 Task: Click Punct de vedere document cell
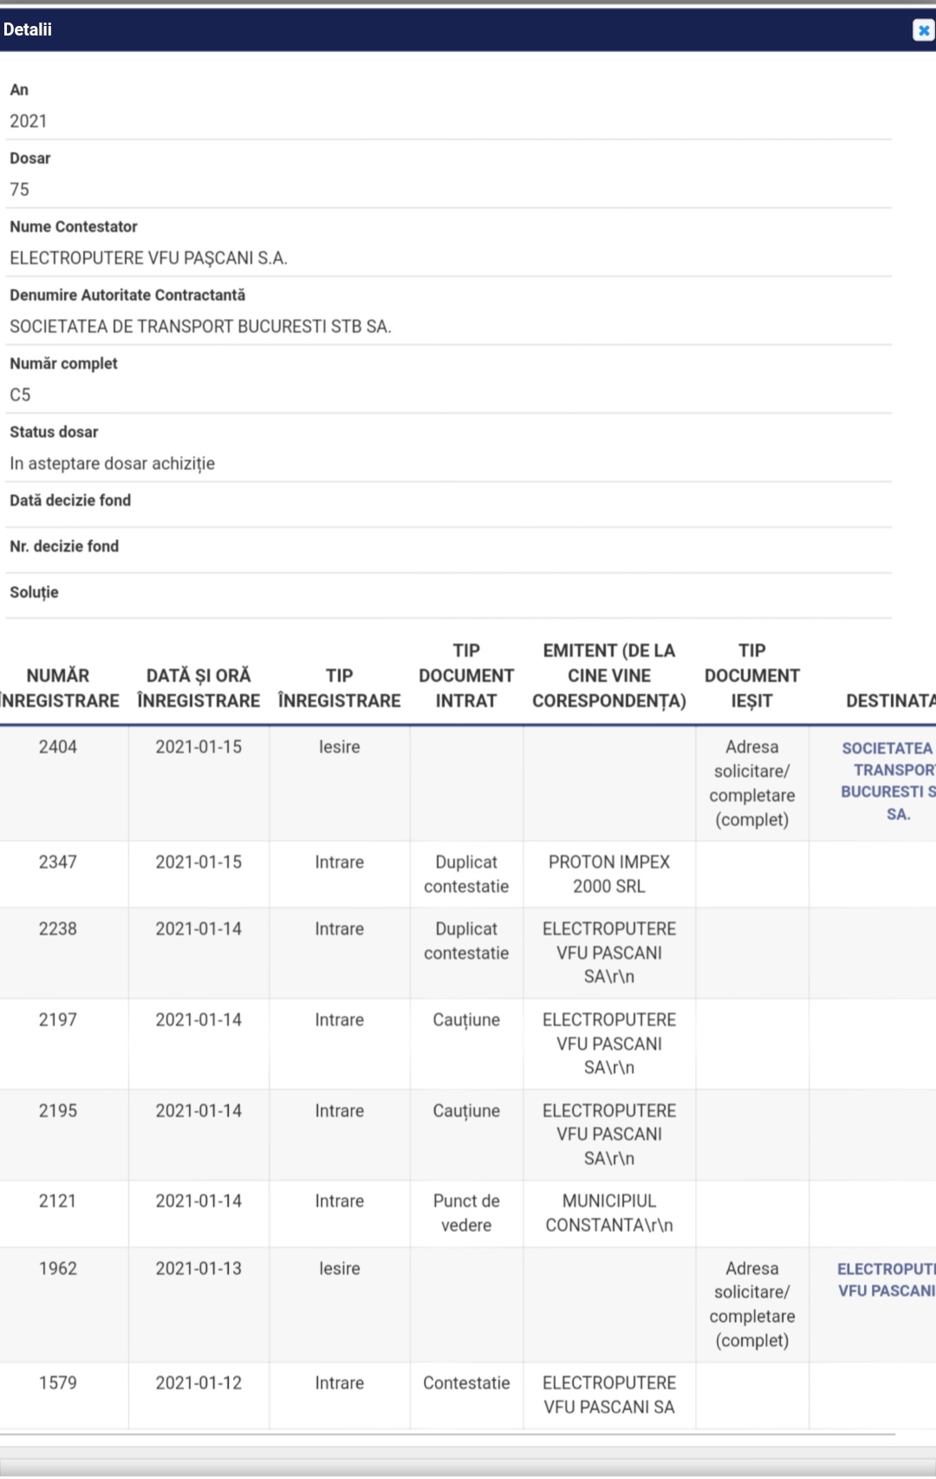coord(466,1213)
